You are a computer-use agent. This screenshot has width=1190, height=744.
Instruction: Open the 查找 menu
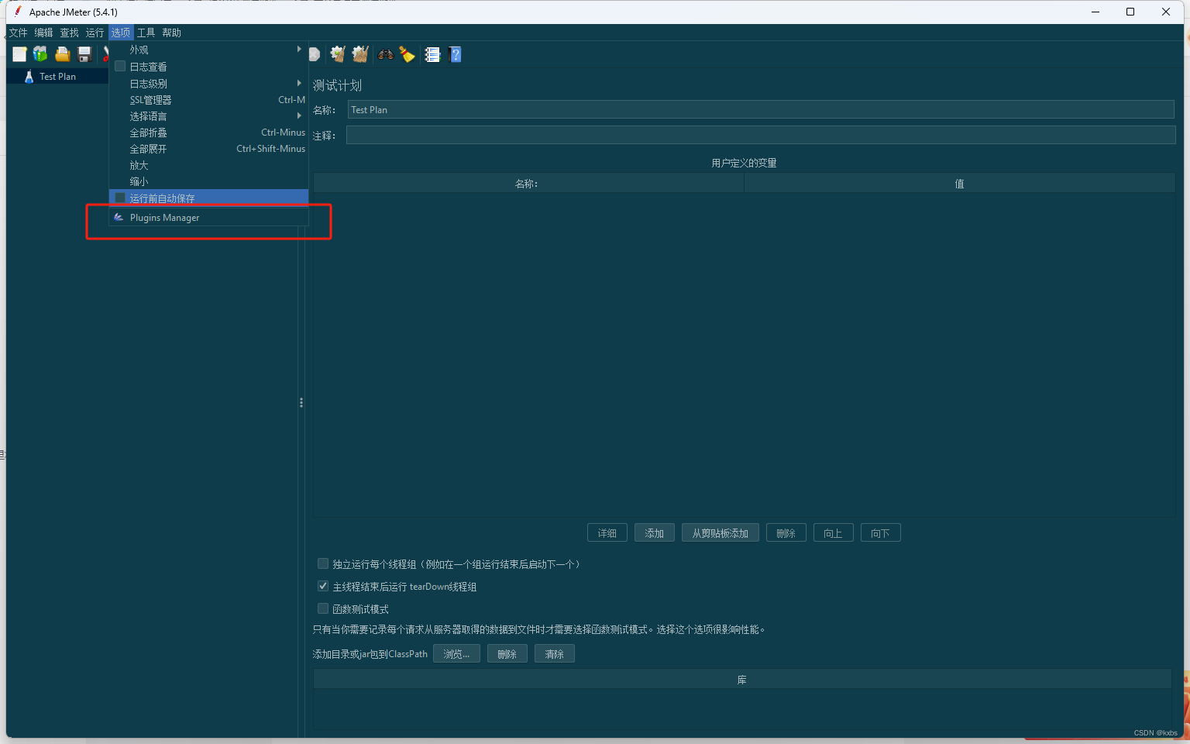click(x=70, y=33)
